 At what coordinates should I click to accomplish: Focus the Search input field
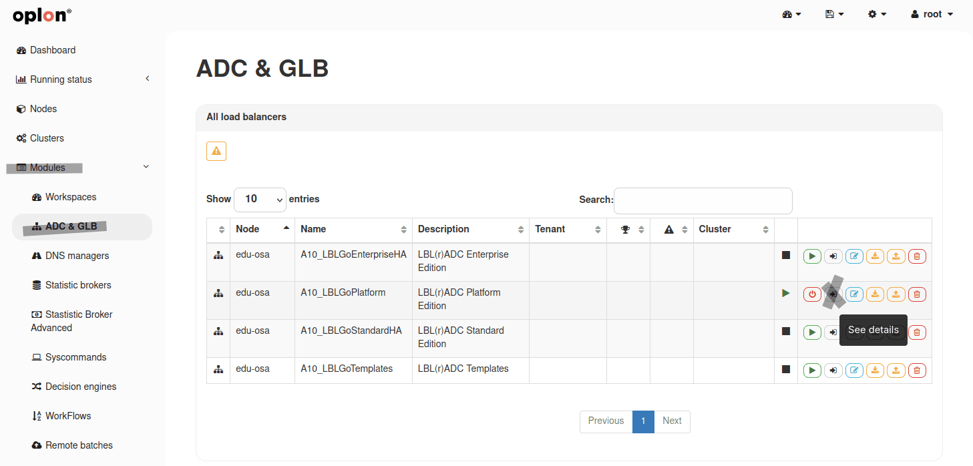point(703,200)
